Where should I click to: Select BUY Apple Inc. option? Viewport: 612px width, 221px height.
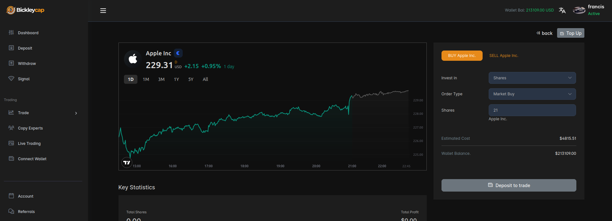point(462,56)
